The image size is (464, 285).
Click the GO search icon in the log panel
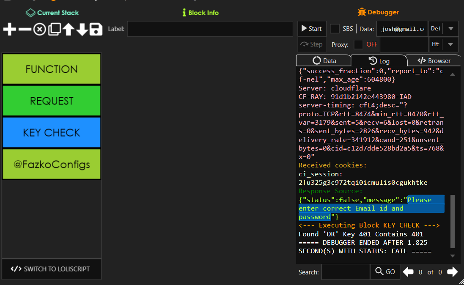(384, 271)
